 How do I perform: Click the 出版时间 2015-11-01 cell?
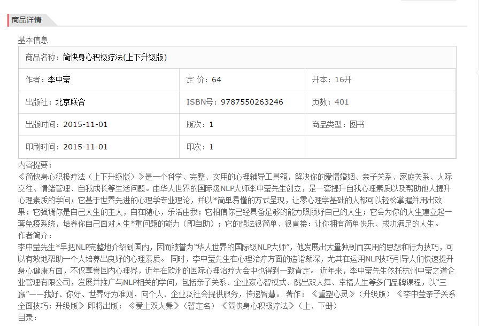click(66, 124)
